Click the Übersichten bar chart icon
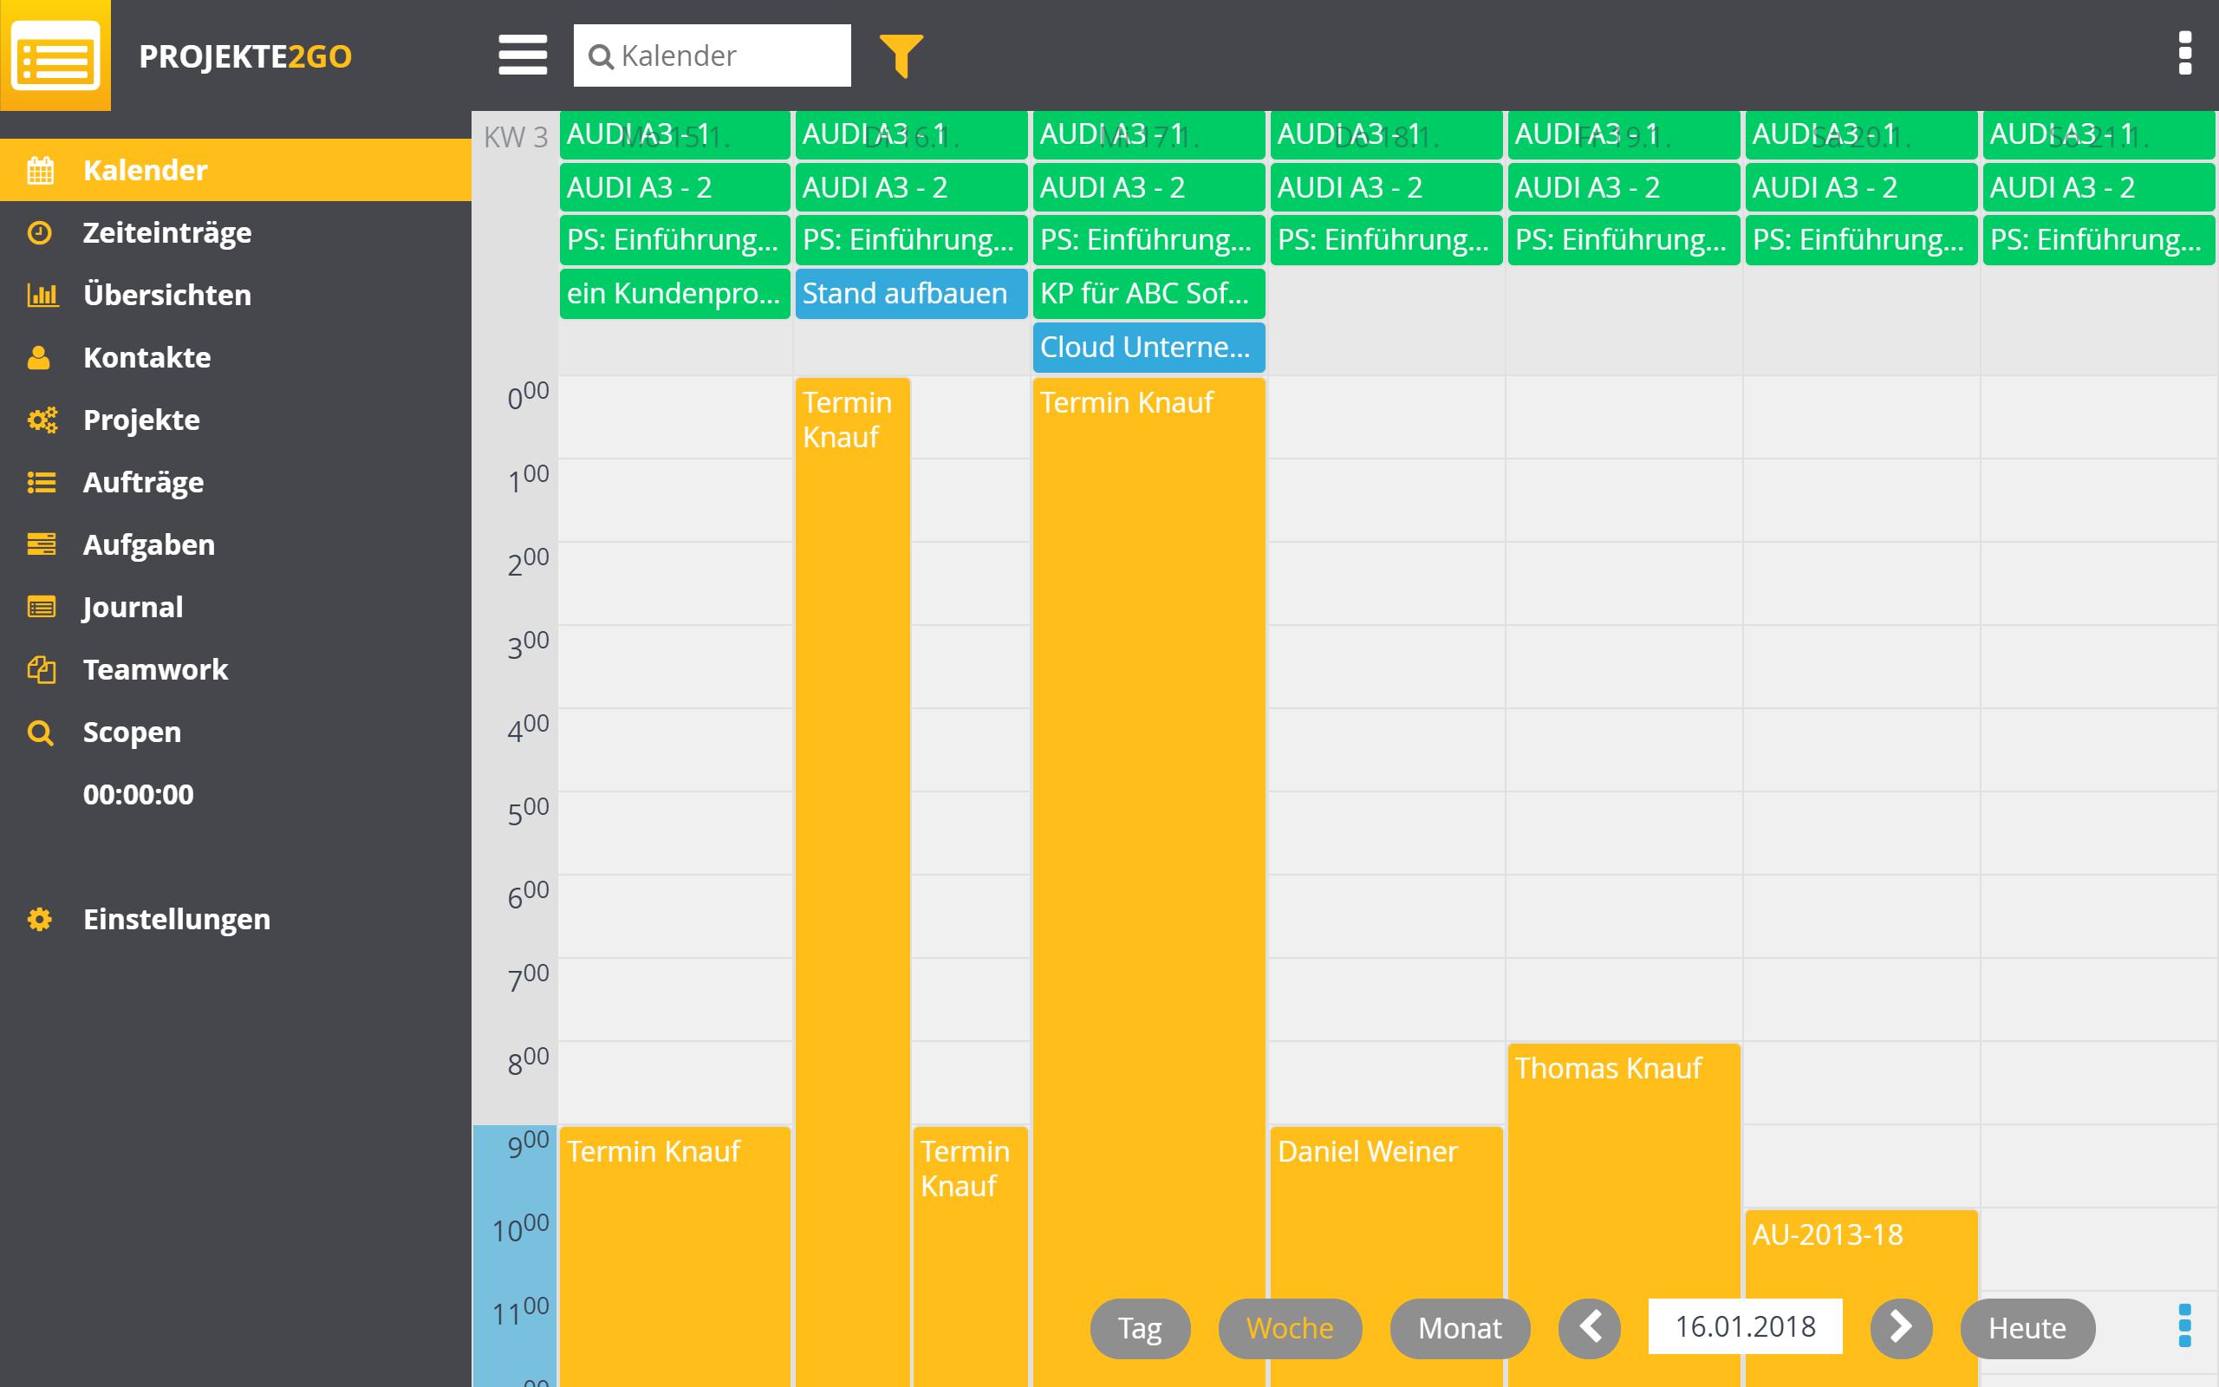 click(42, 296)
